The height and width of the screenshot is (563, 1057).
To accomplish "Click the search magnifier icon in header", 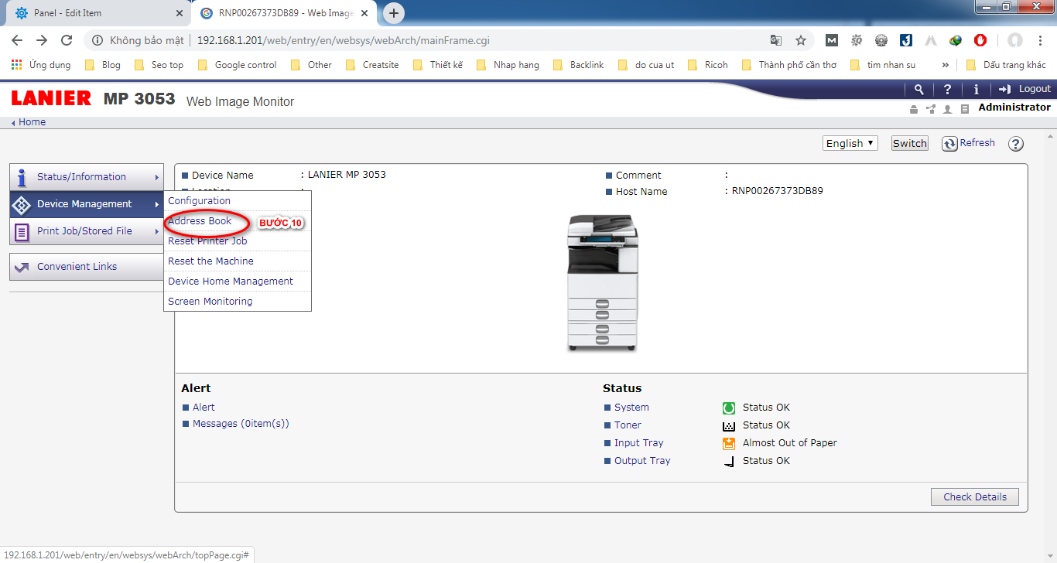I will tap(918, 89).
